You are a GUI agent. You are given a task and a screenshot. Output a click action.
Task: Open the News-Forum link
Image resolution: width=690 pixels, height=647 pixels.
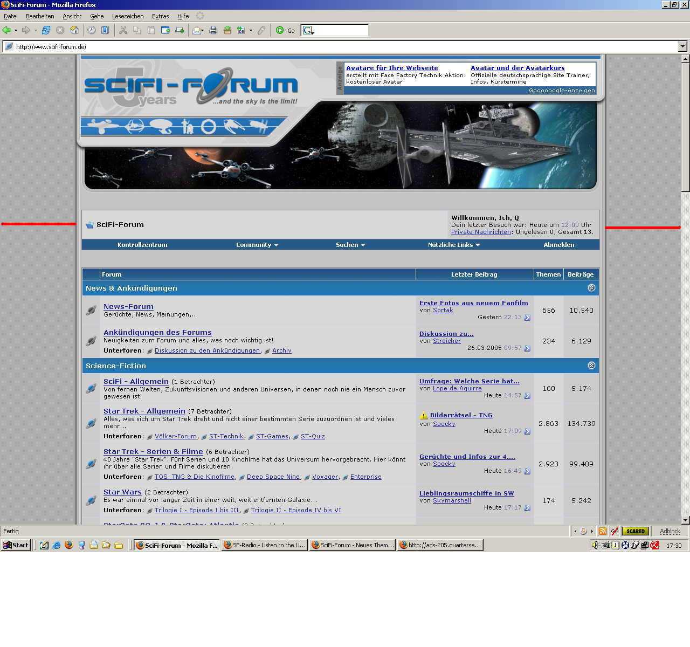(128, 306)
